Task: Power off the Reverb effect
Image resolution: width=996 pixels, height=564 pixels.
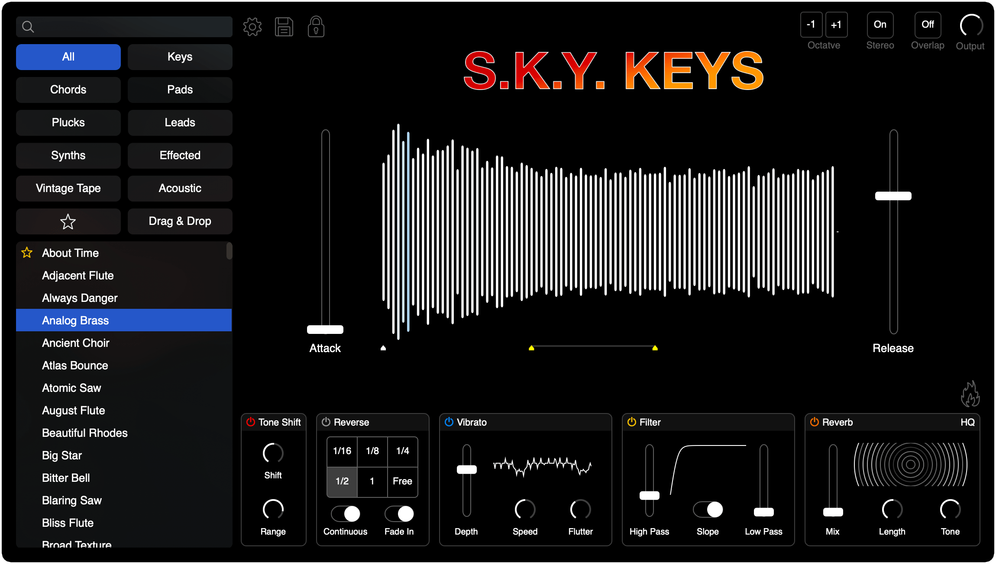Action: click(815, 422)
